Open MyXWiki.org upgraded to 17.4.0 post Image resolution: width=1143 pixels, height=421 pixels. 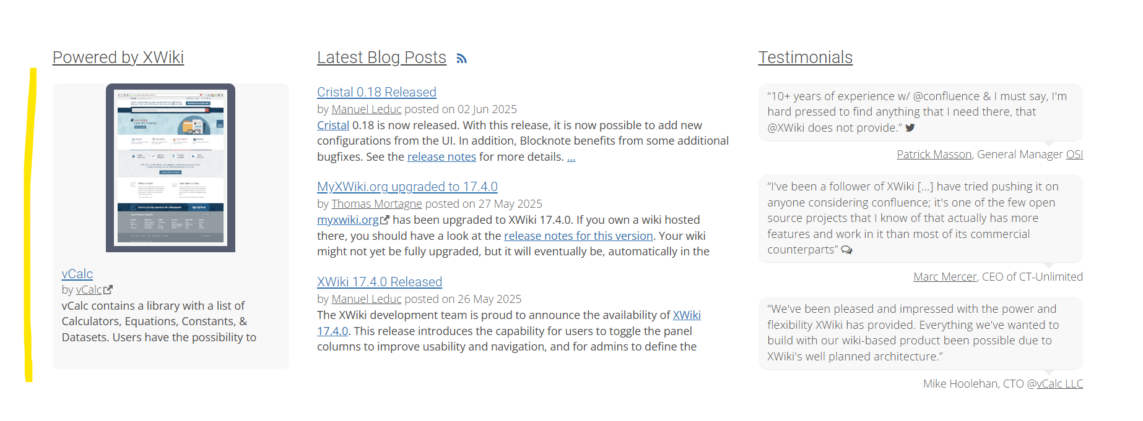(x=407, y=187)
